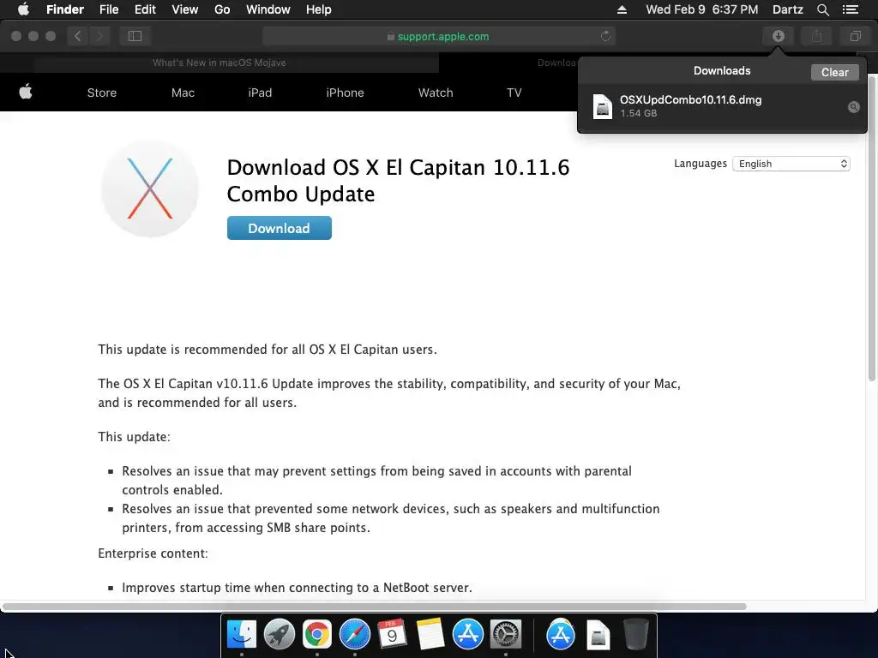Click the support.apple.com address field

[x=439, y=36]
